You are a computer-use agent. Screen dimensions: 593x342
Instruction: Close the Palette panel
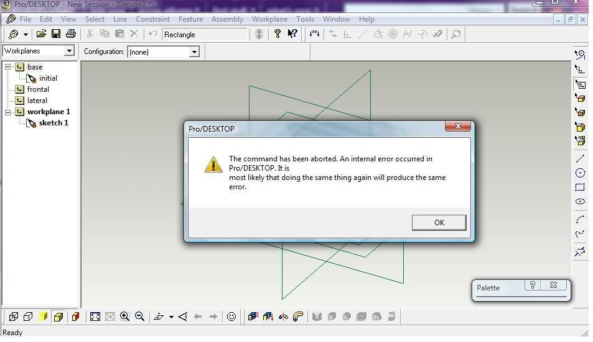coord(553,285)
